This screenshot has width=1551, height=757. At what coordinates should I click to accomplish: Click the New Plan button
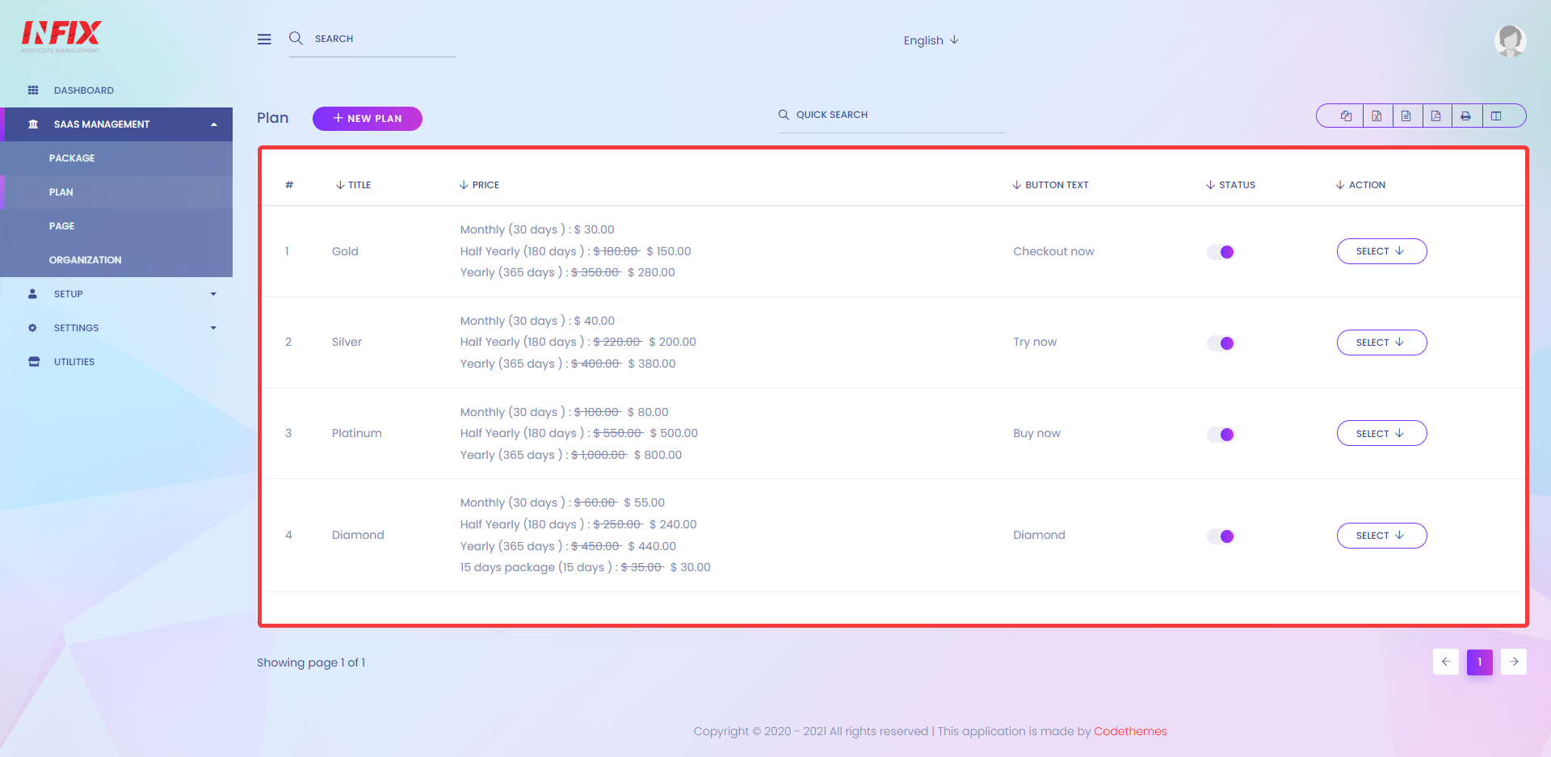pyautogui.click(x=368, y=119)
